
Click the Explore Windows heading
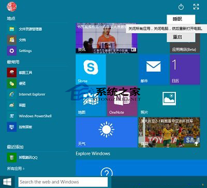[93, 154]
